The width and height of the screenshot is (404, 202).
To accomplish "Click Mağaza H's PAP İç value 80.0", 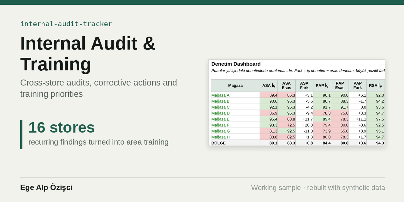I will click(x=322, y=137).
